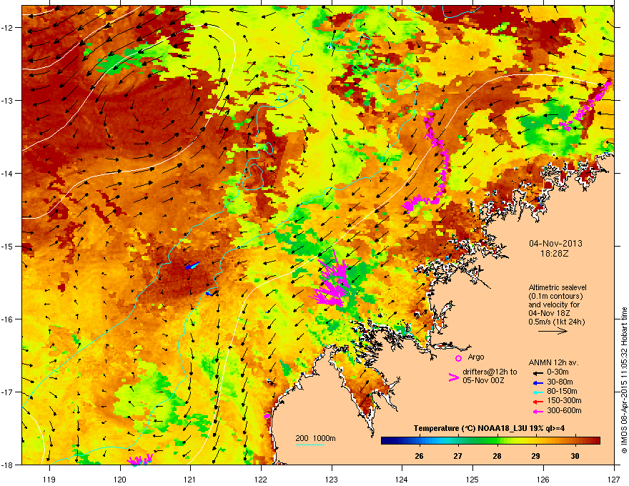Image resolution: width=629 pixels, height=486 pixels.
Task: Click the '(0.1m contours)' text
Action: pos(555,297)
